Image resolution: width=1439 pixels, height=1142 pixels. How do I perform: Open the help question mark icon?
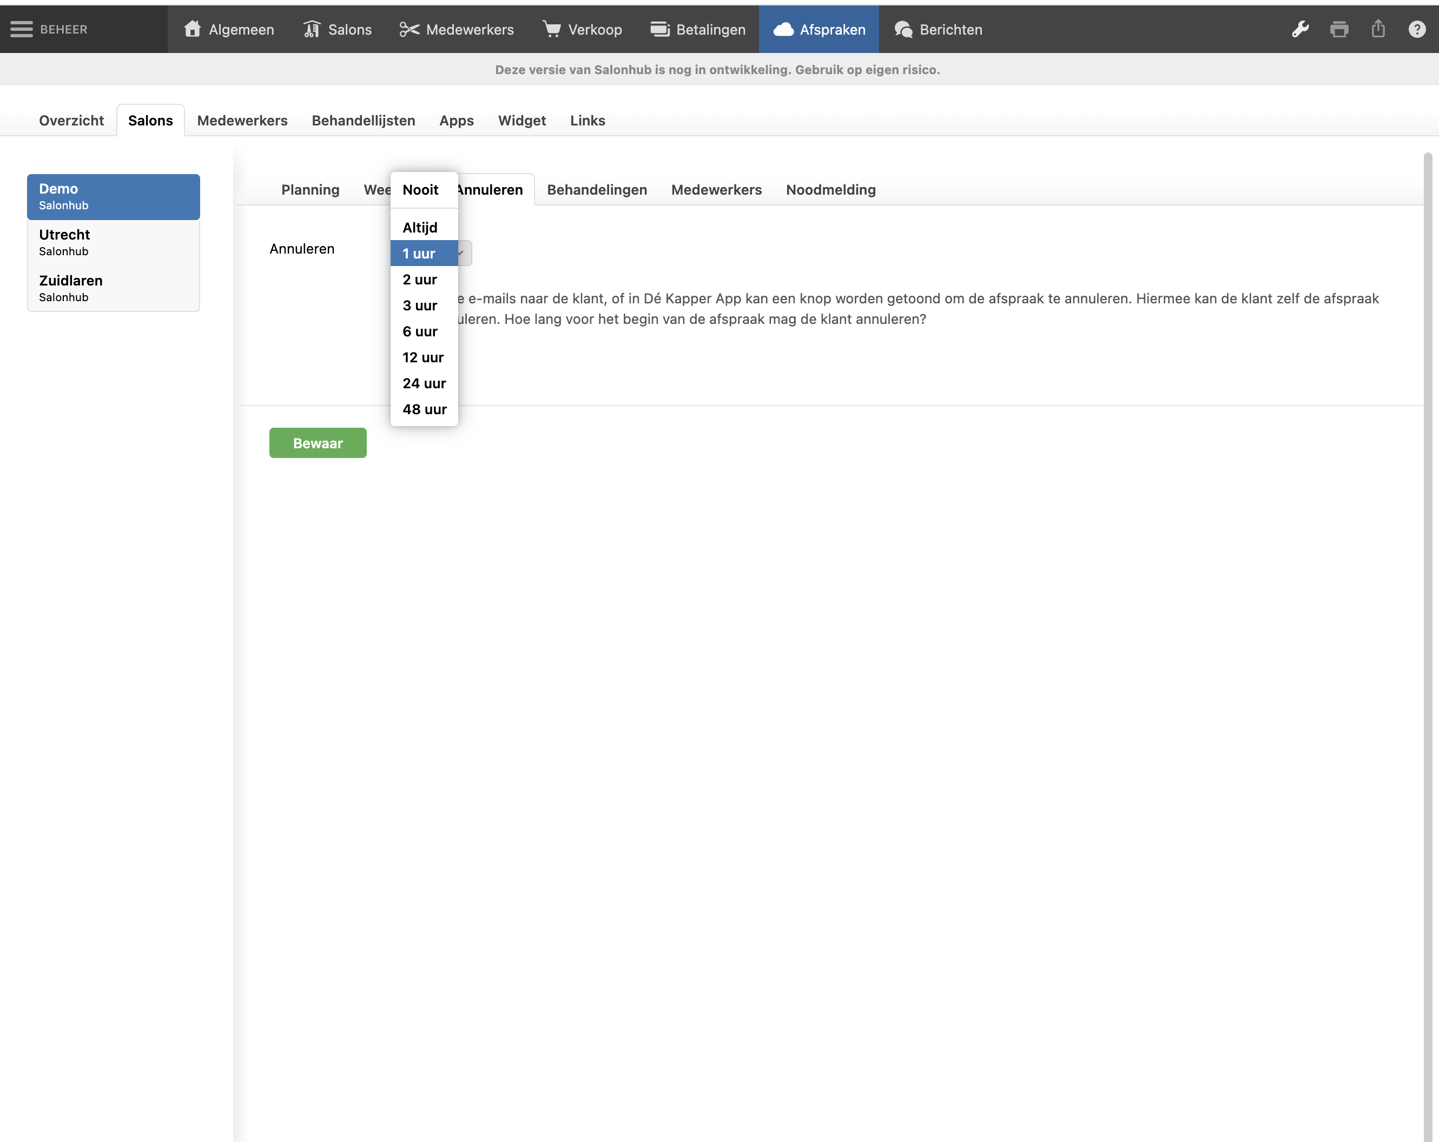pyautogui.click(x=1416, y=29)
